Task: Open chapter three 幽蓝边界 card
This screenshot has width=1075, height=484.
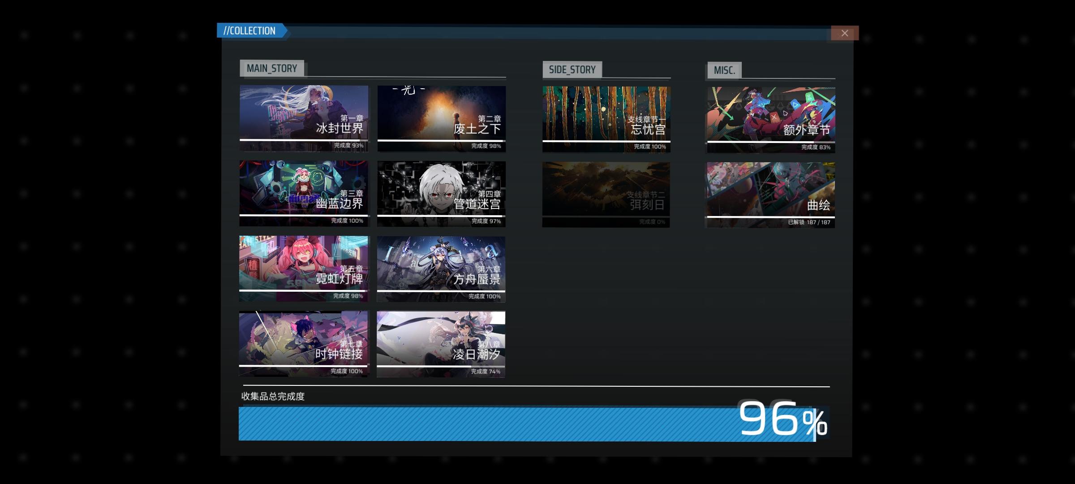Action: coord(304,194)
